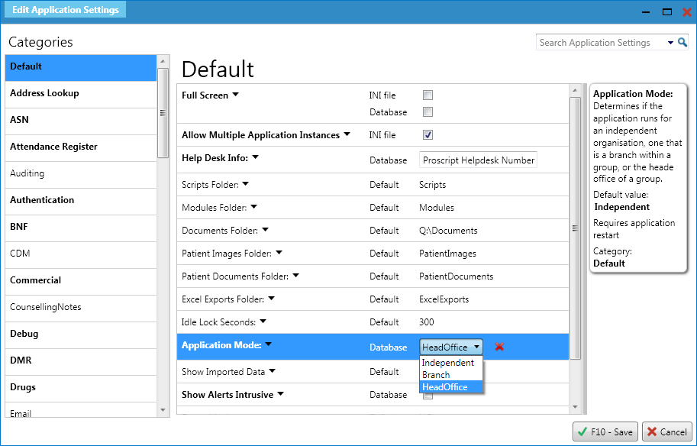697x446 pixels.
Task: Select BNF category
Action: [x=81, y=228]
